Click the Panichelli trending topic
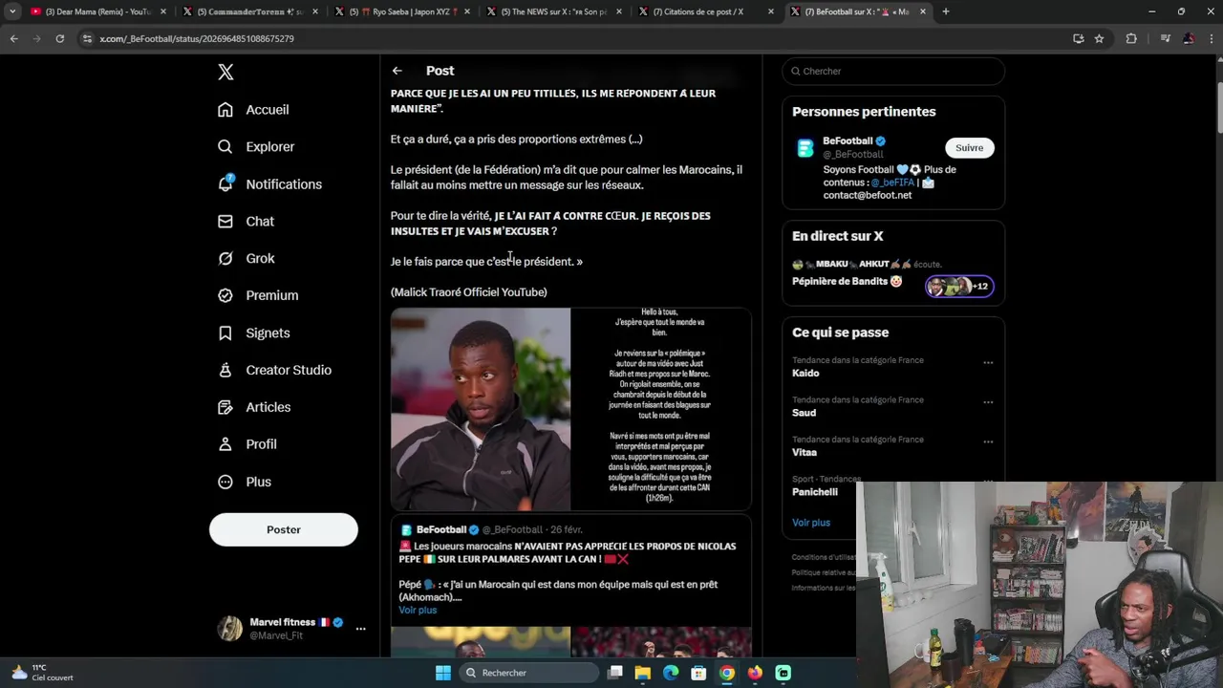This screenshot has height=688, width=1223. (815, 492)
